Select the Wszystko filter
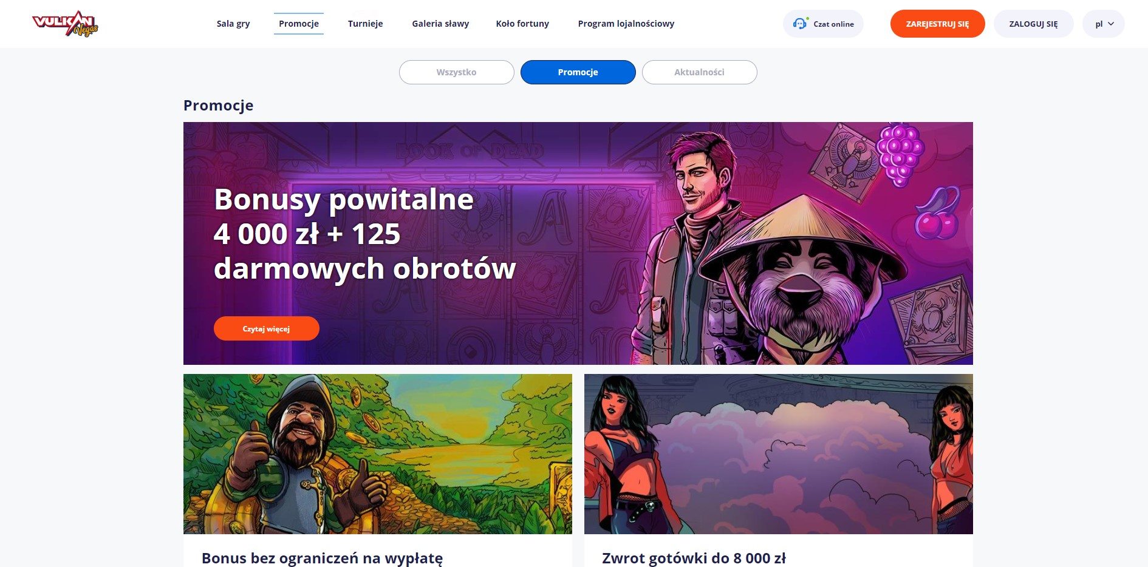This screenshot has height=567, width=1148. click(x=457, y=72)
